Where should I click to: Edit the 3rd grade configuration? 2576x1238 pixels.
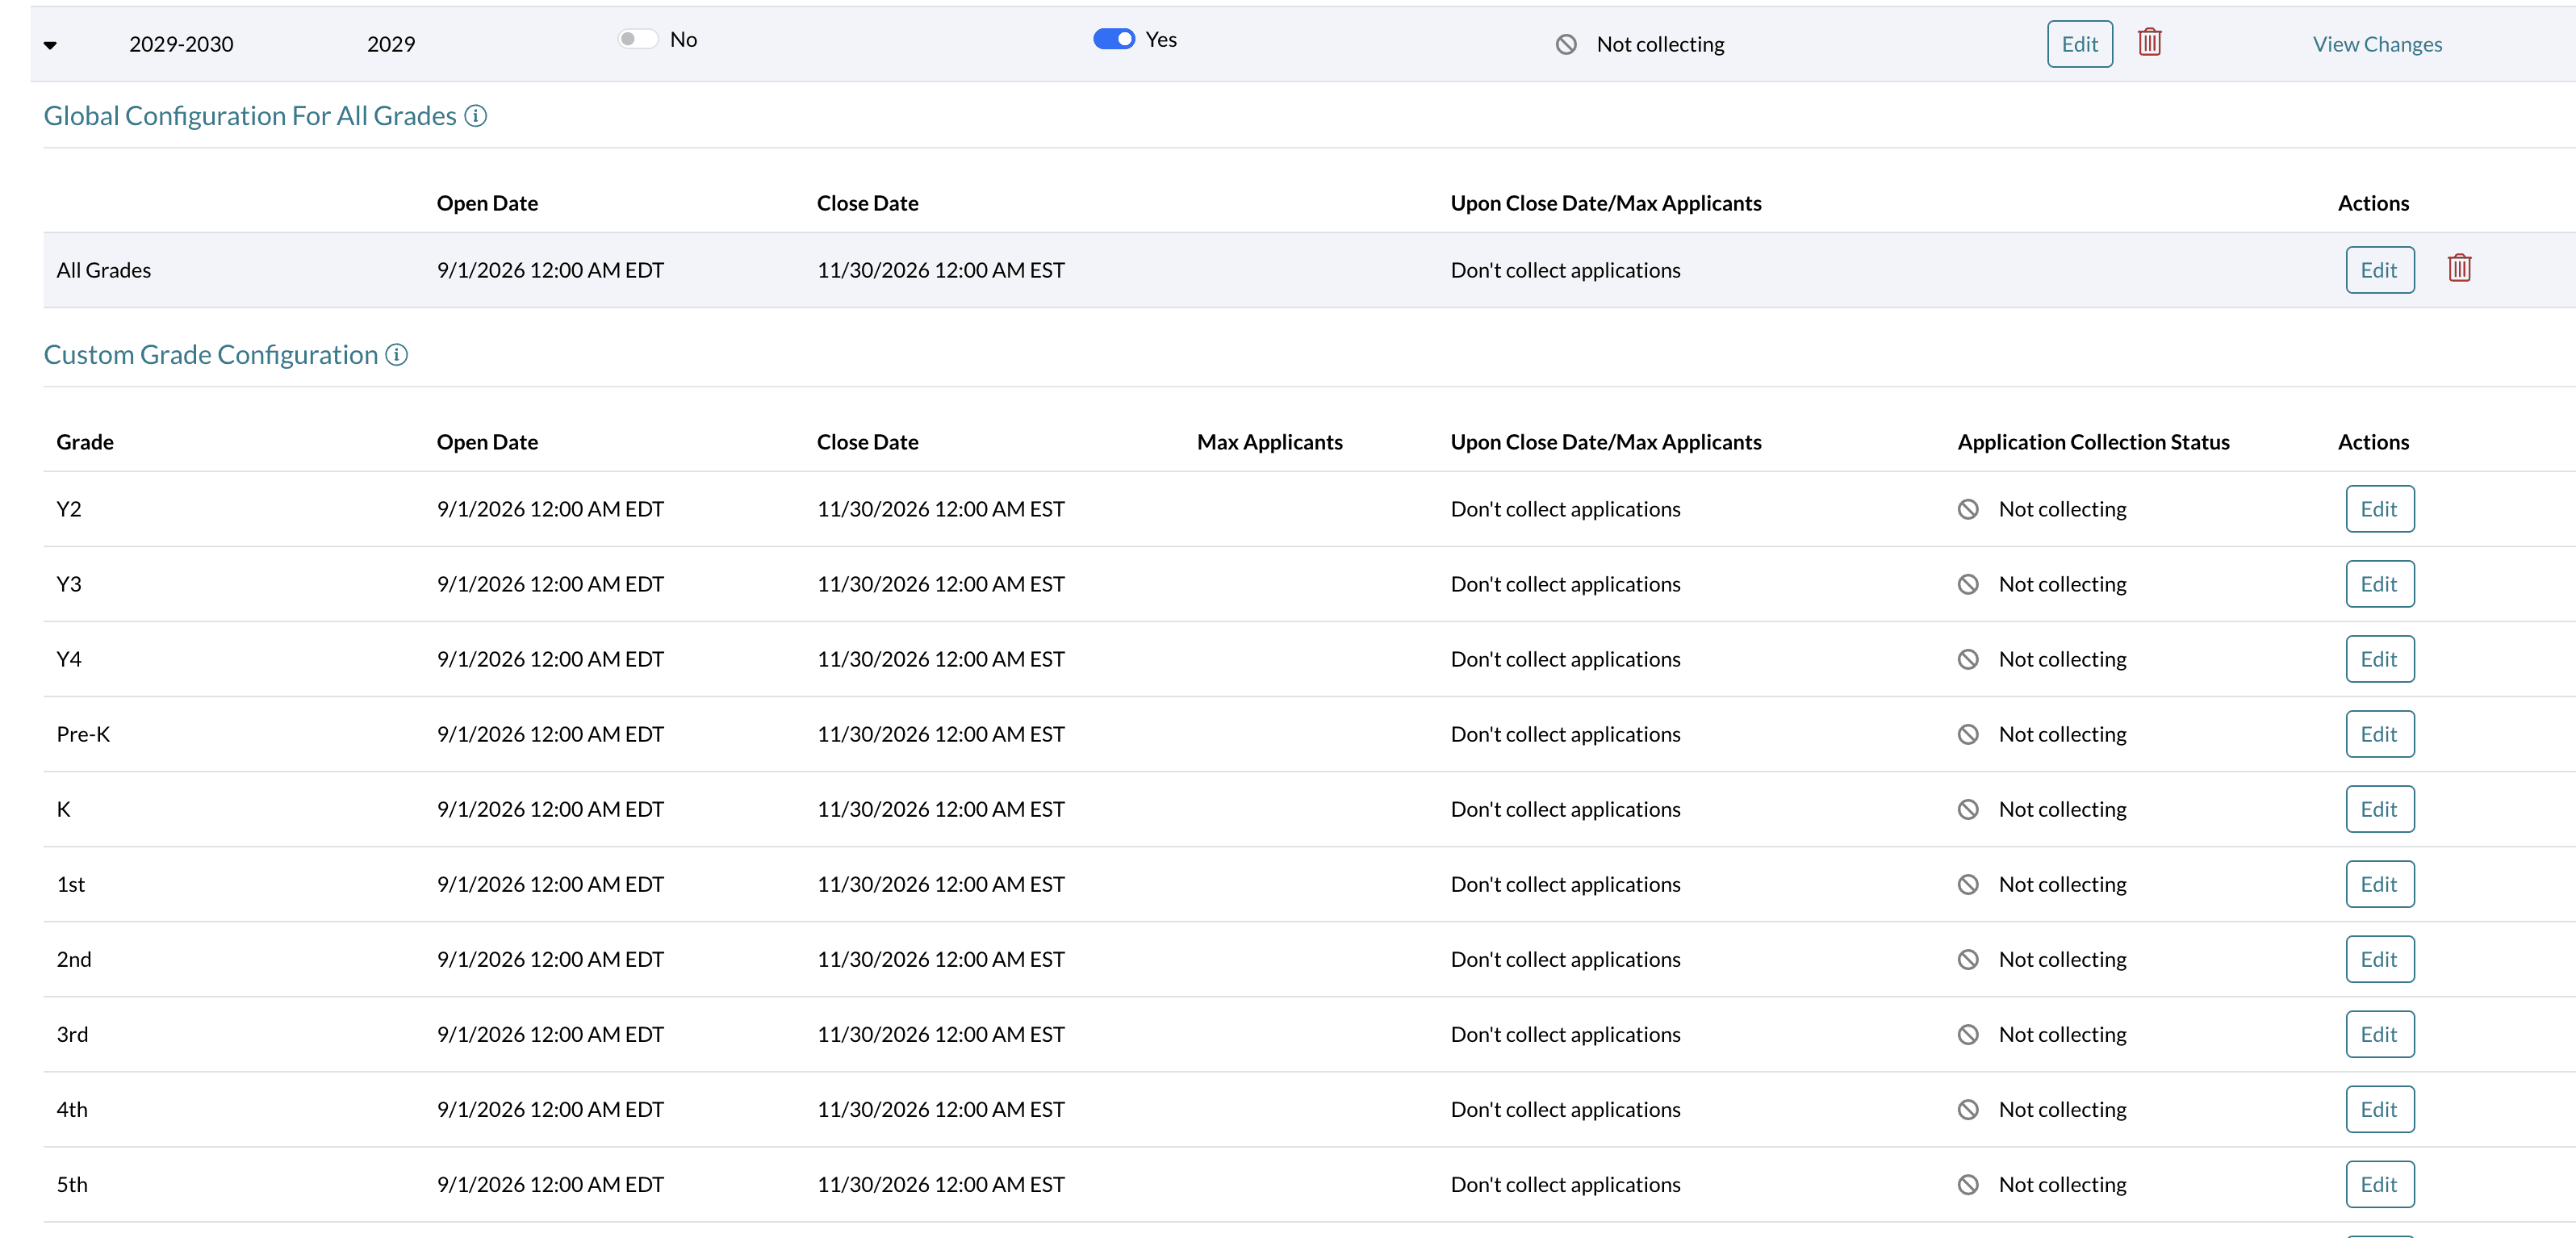point(2379,1034)
